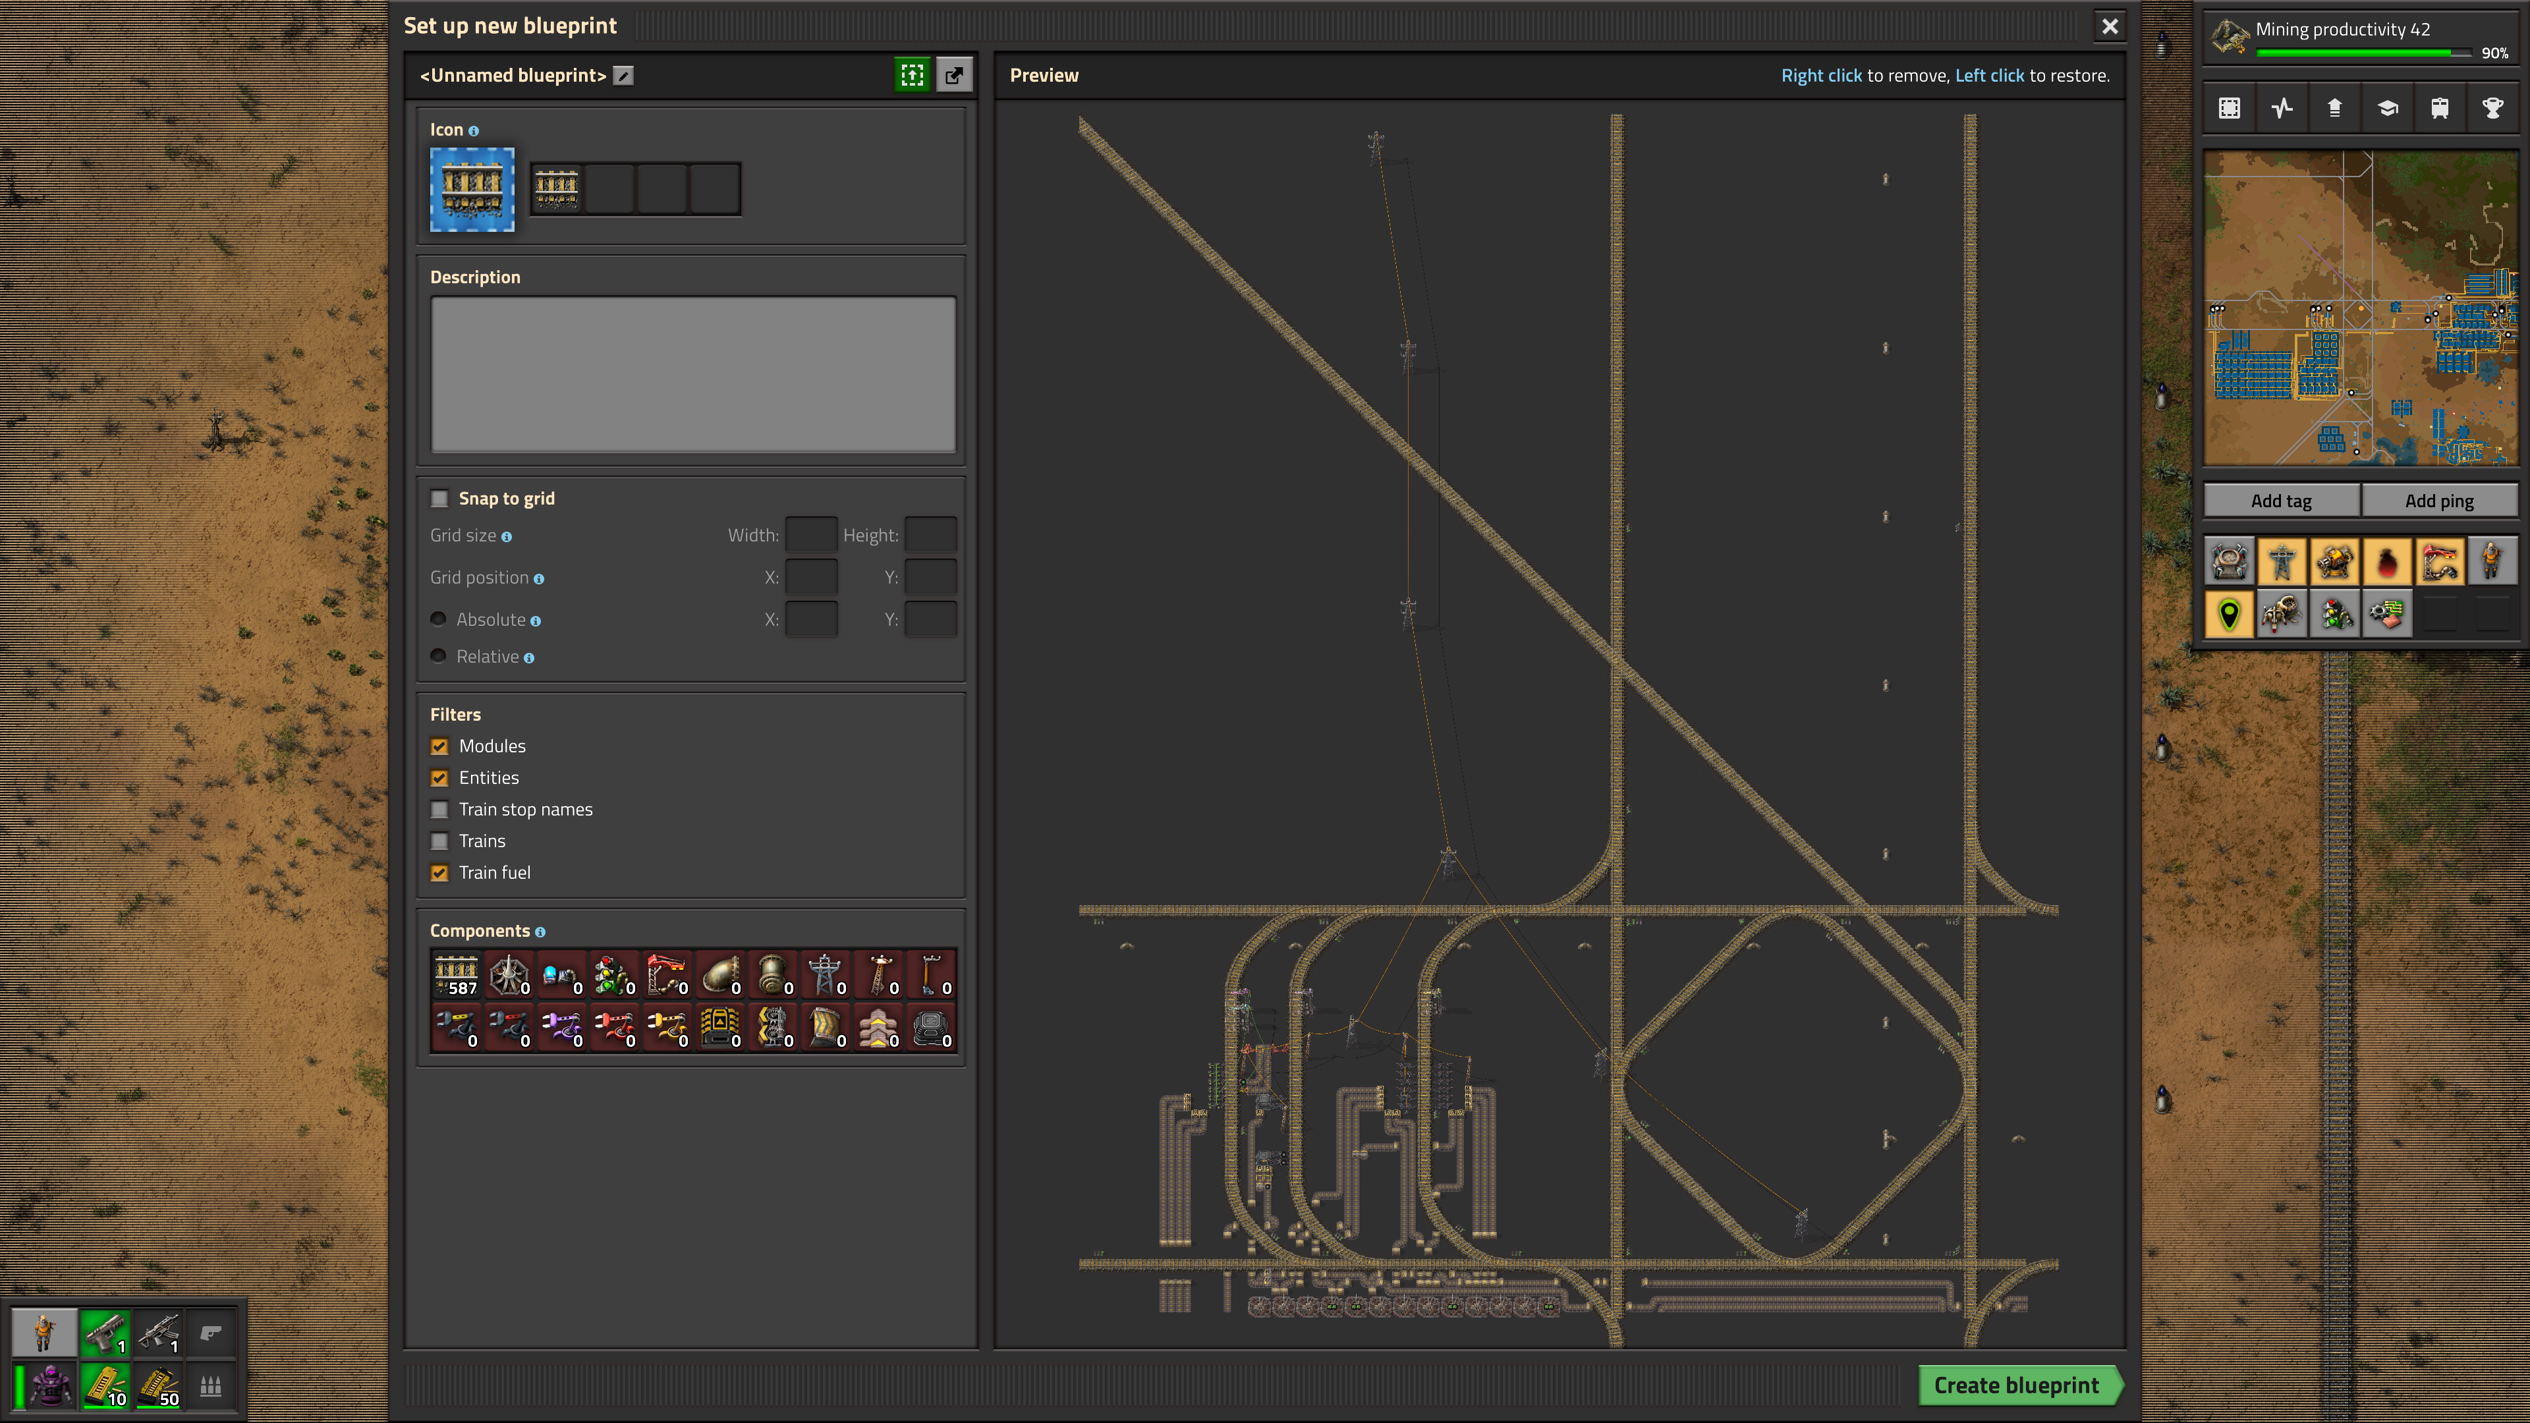2530x1423 pixels.
Task: Click the info icon beside Grid size
Action: click(507, 537)
